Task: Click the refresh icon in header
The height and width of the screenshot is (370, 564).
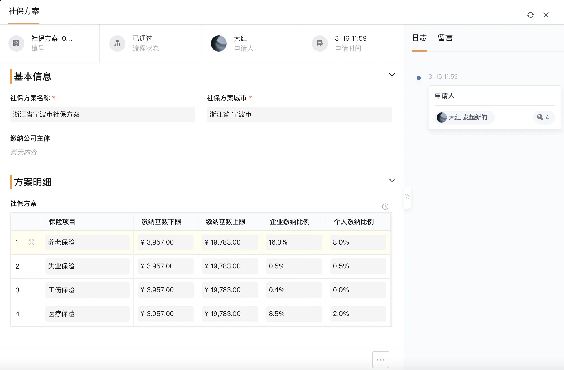Action: [x=530, y=15]
